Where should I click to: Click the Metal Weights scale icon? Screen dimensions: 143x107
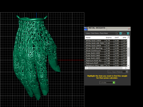point(86,29)
